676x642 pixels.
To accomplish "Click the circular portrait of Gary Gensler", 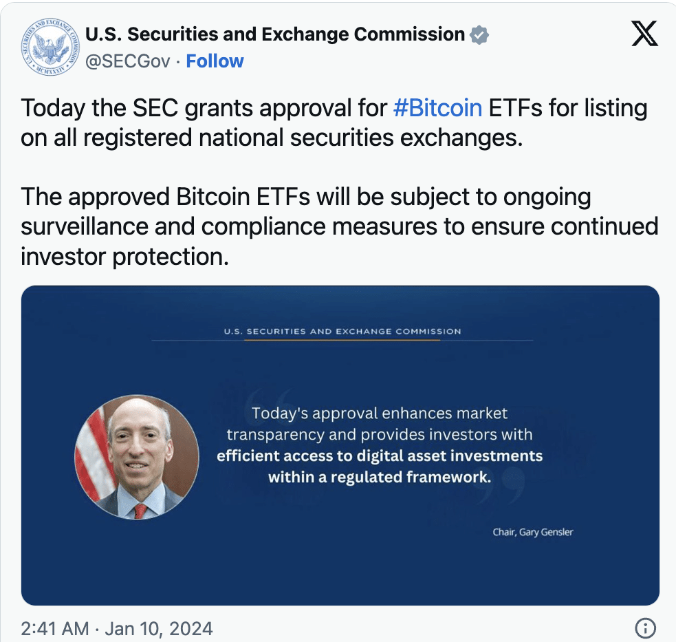I will [137, 457].
